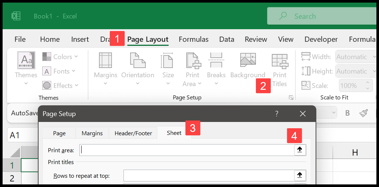379x187 pixels.
Task: Go to the Data tab
Action: pyautogui.click(x=227, y=39)
